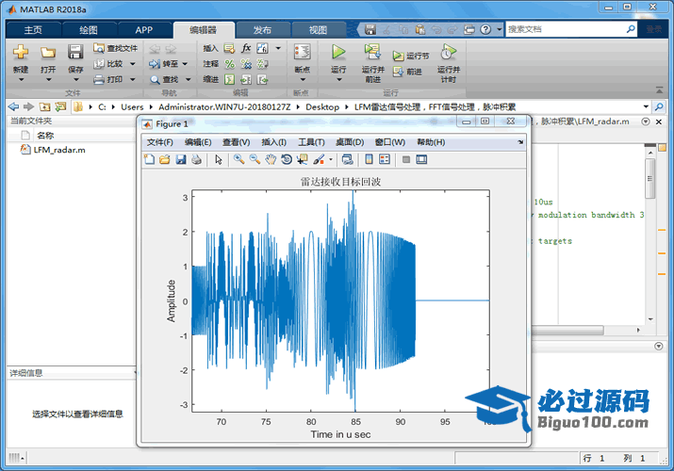Screen dimensions: 674x471
Task: Toggle the Hide Plot Tools button
Action: [x=406, y=159]
